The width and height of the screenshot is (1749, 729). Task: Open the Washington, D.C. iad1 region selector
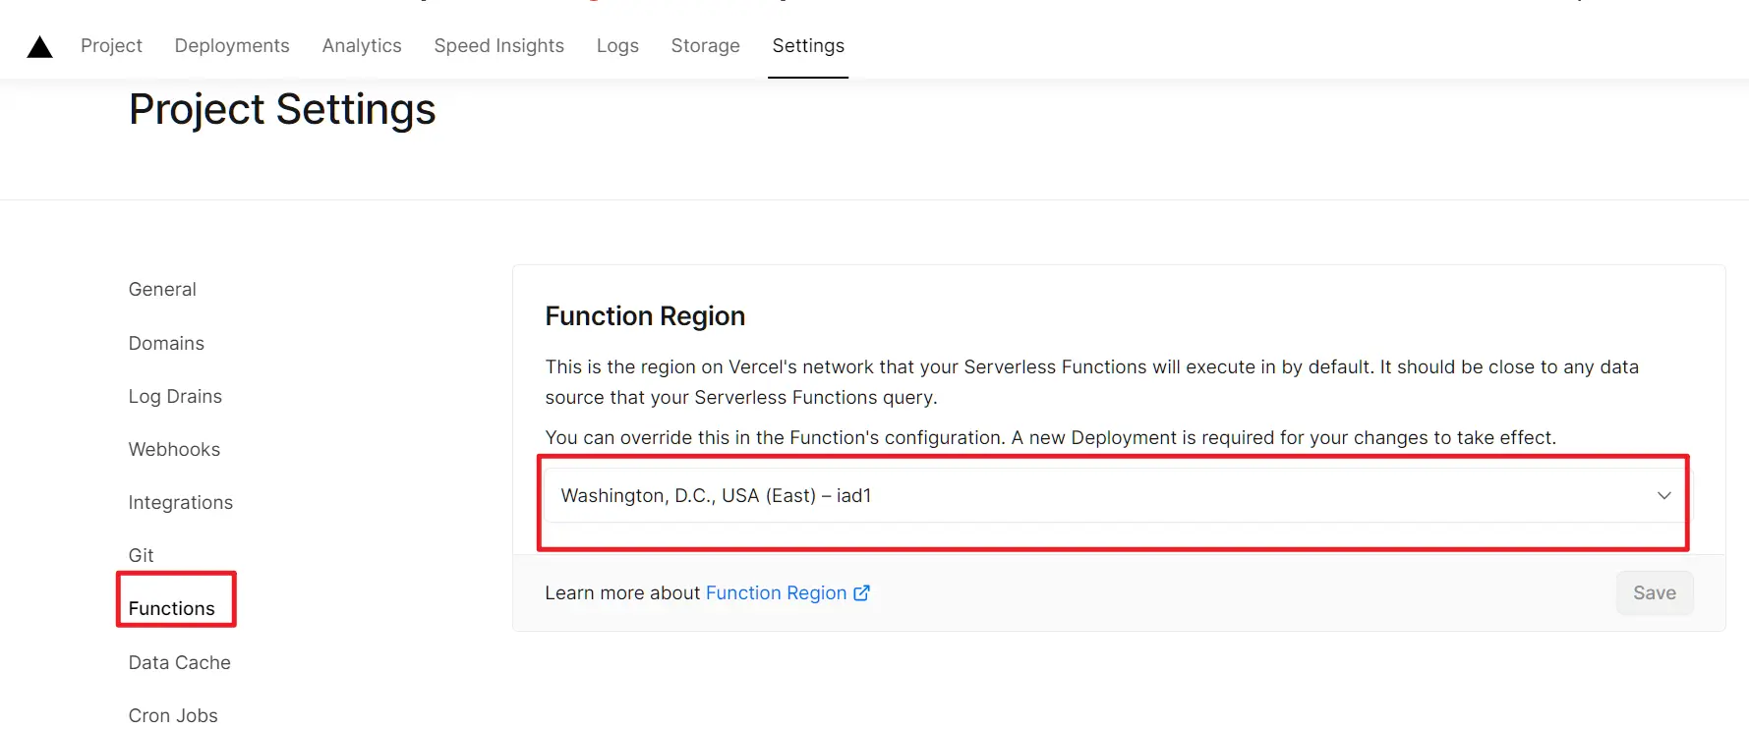click(1117, 496)
